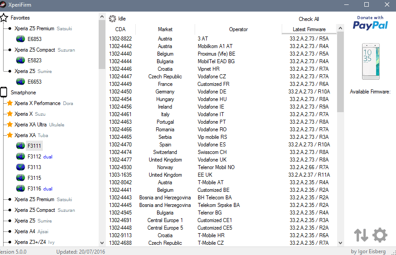Maximize the XperiFirm window

367,4
